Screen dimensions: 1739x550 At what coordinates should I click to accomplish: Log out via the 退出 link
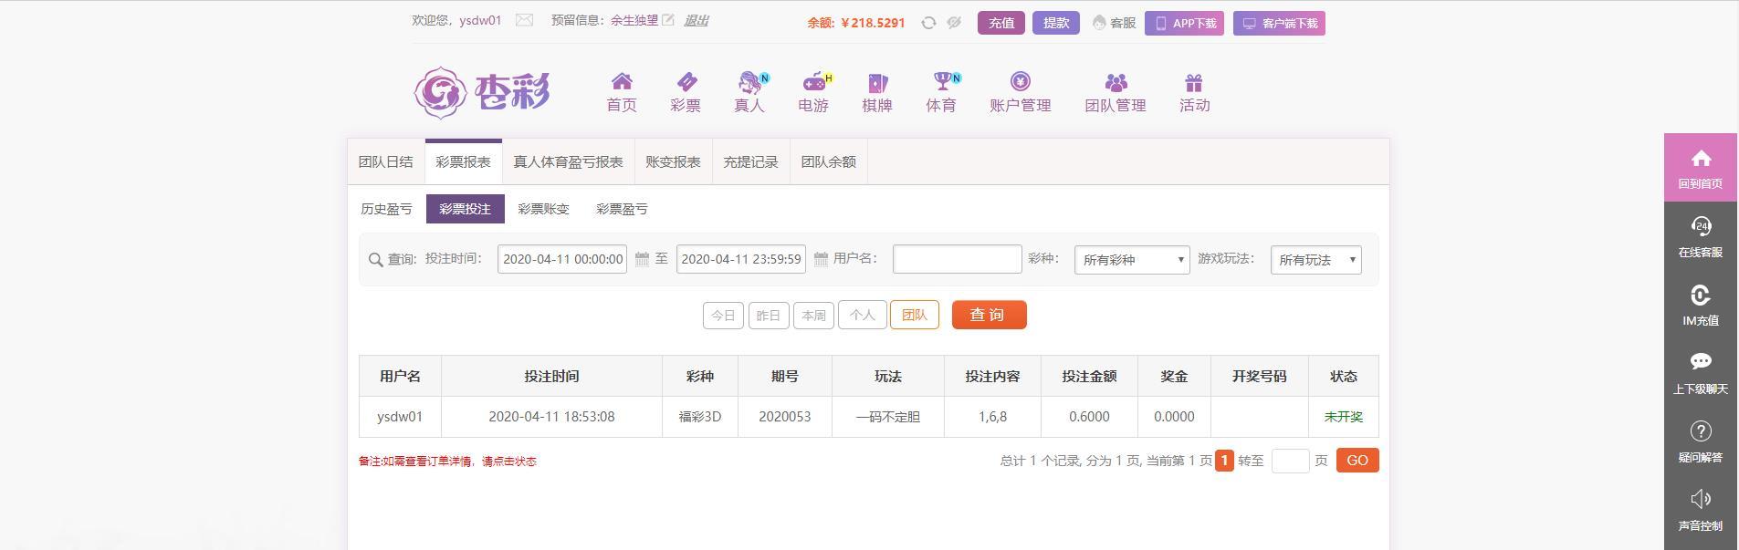[697, 20]
